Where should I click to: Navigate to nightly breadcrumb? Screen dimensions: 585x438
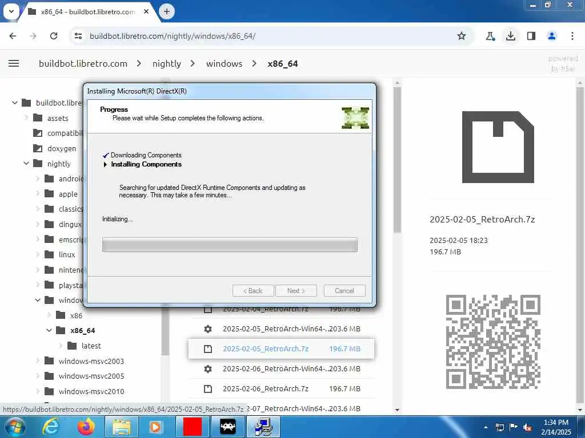pos(166,64)
